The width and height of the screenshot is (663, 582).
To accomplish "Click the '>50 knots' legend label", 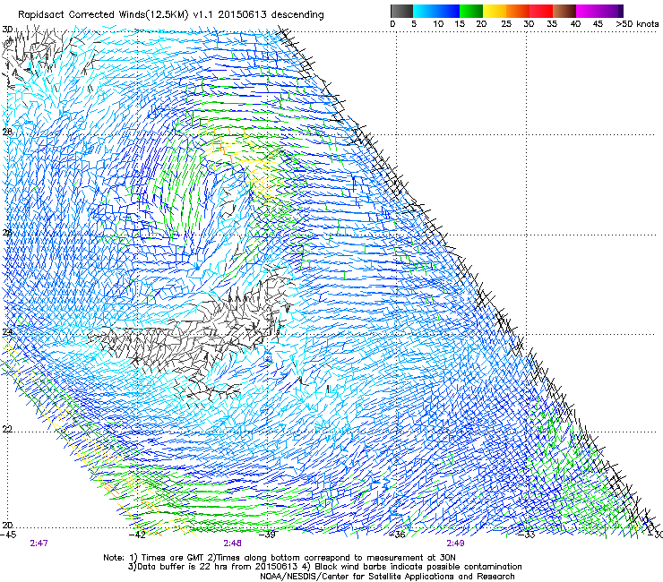I will pos(637,24).
